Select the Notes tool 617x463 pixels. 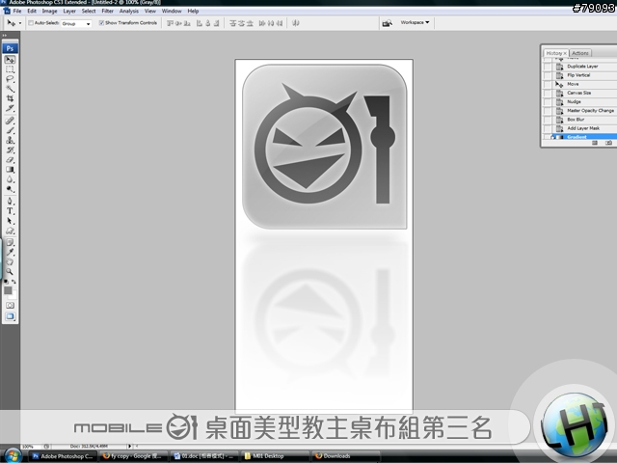click(x=10, y=242)
